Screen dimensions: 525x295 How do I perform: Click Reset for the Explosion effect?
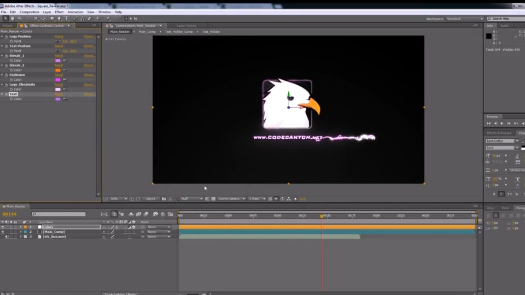click(59, 75)
